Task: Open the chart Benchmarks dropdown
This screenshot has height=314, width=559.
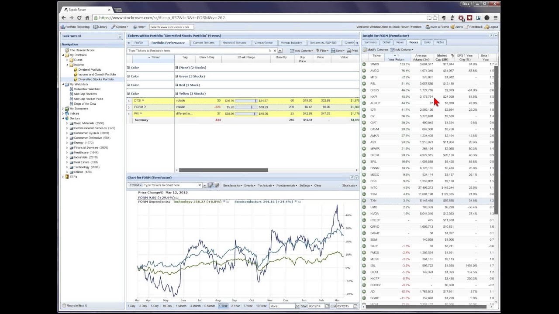Action: (232, 185)
